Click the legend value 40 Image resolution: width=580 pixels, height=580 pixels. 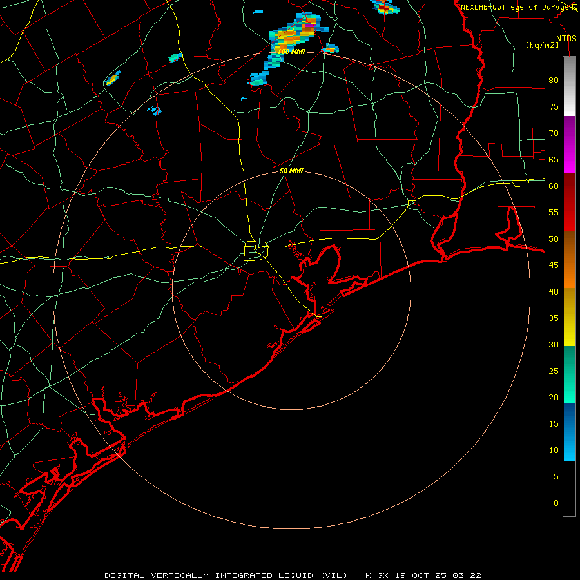coord(554,291)
